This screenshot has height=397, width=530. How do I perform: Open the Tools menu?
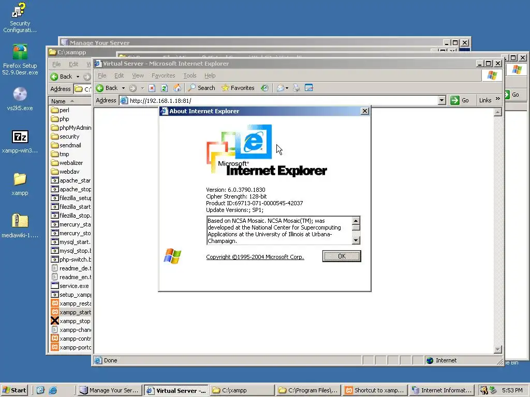point(189,75)
